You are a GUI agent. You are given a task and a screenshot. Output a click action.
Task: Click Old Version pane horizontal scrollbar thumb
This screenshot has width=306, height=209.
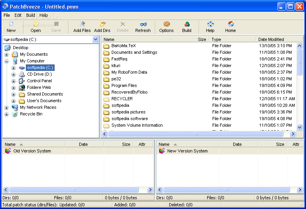pos(74,190)
